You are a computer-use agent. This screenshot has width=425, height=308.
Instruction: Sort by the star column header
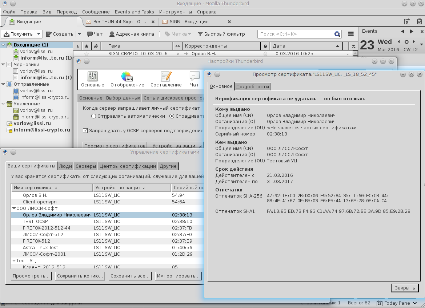click(87, 46)
